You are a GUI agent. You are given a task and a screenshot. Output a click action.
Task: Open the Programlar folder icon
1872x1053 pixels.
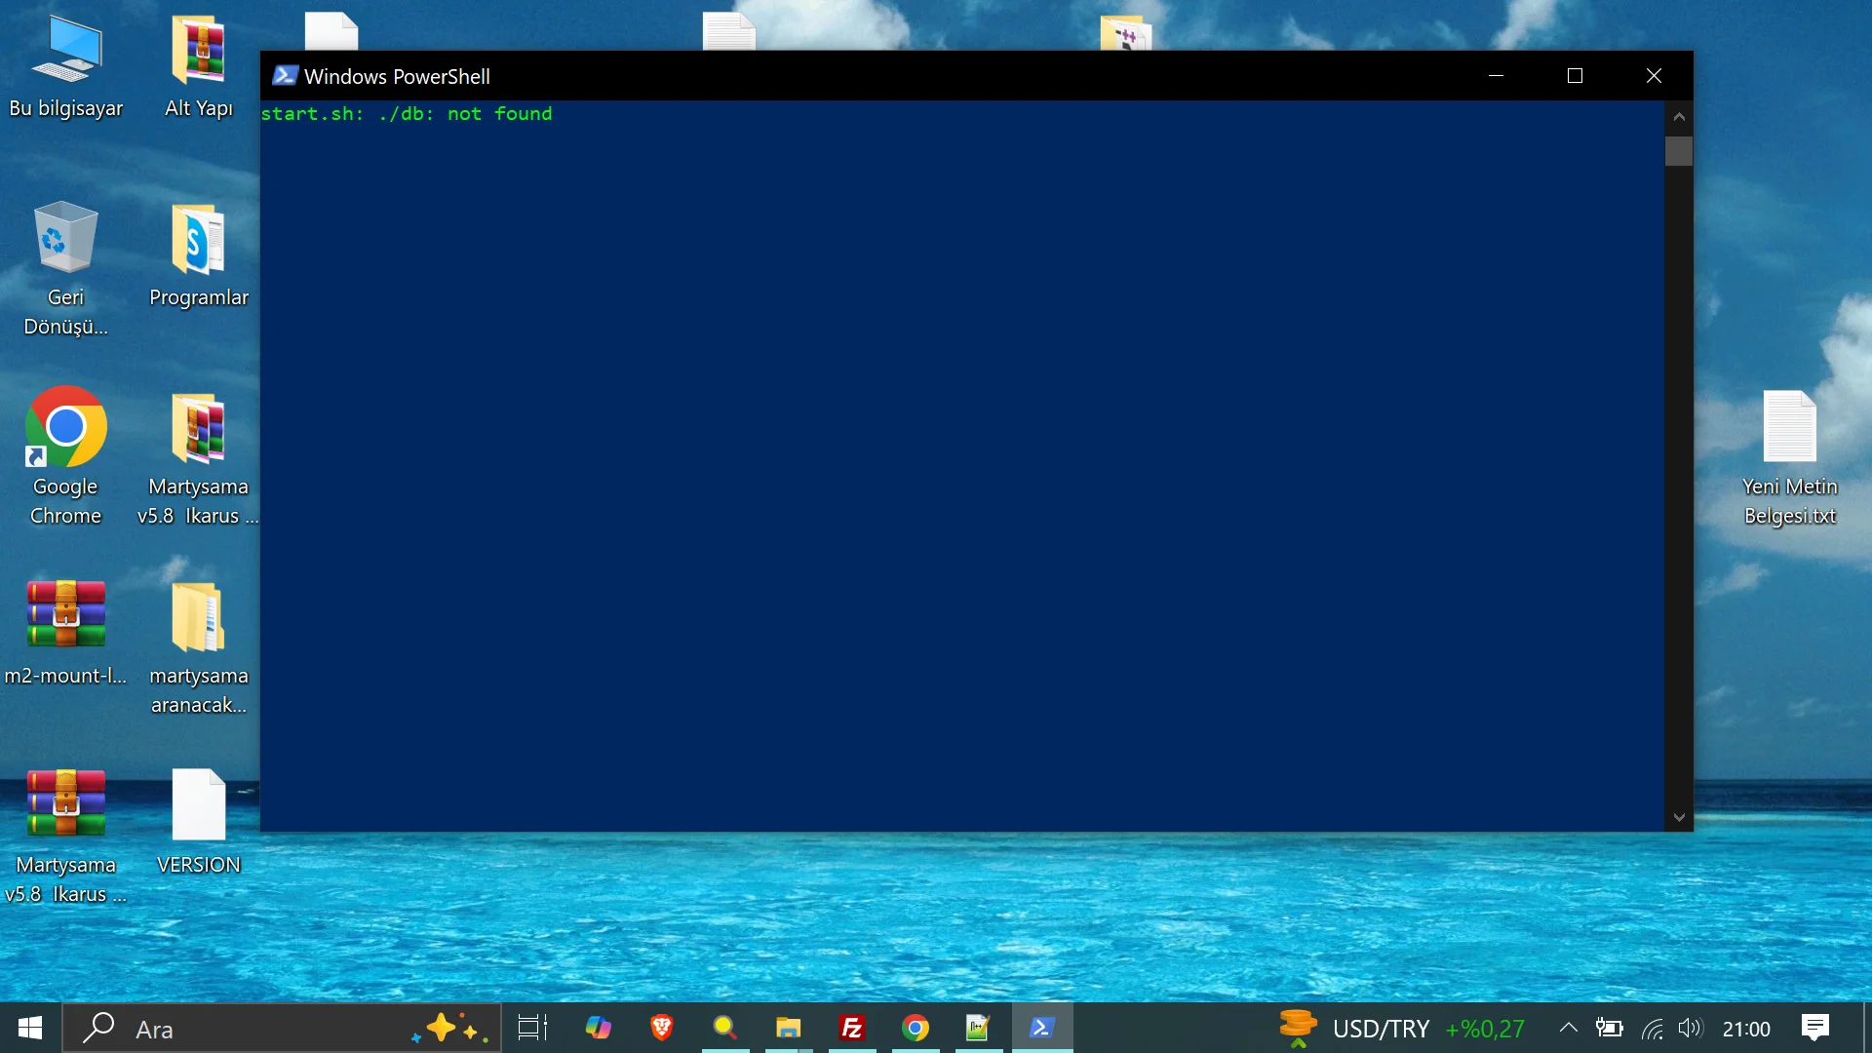click(x=199, y=255)
